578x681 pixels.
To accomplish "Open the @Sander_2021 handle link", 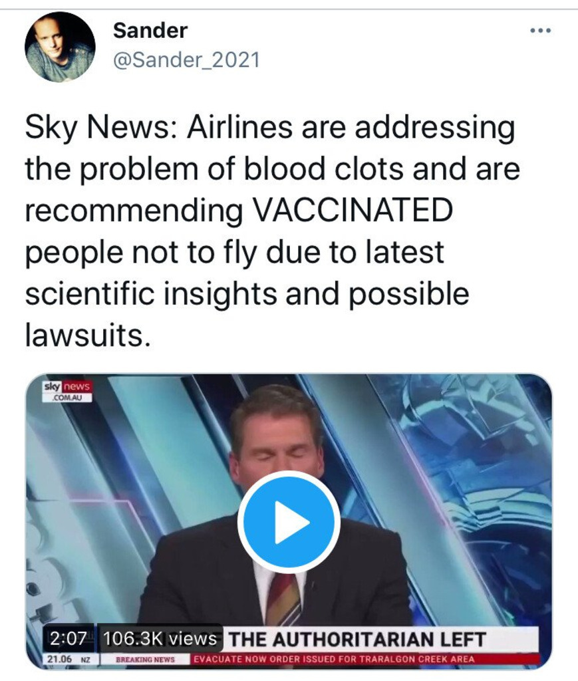I will 186,61.
